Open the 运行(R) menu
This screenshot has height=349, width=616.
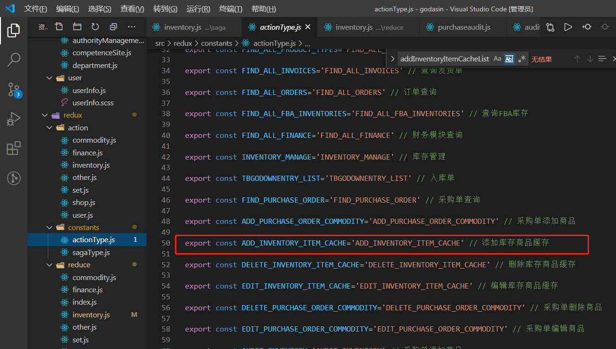pyautogui.click(x=199, y=9)
